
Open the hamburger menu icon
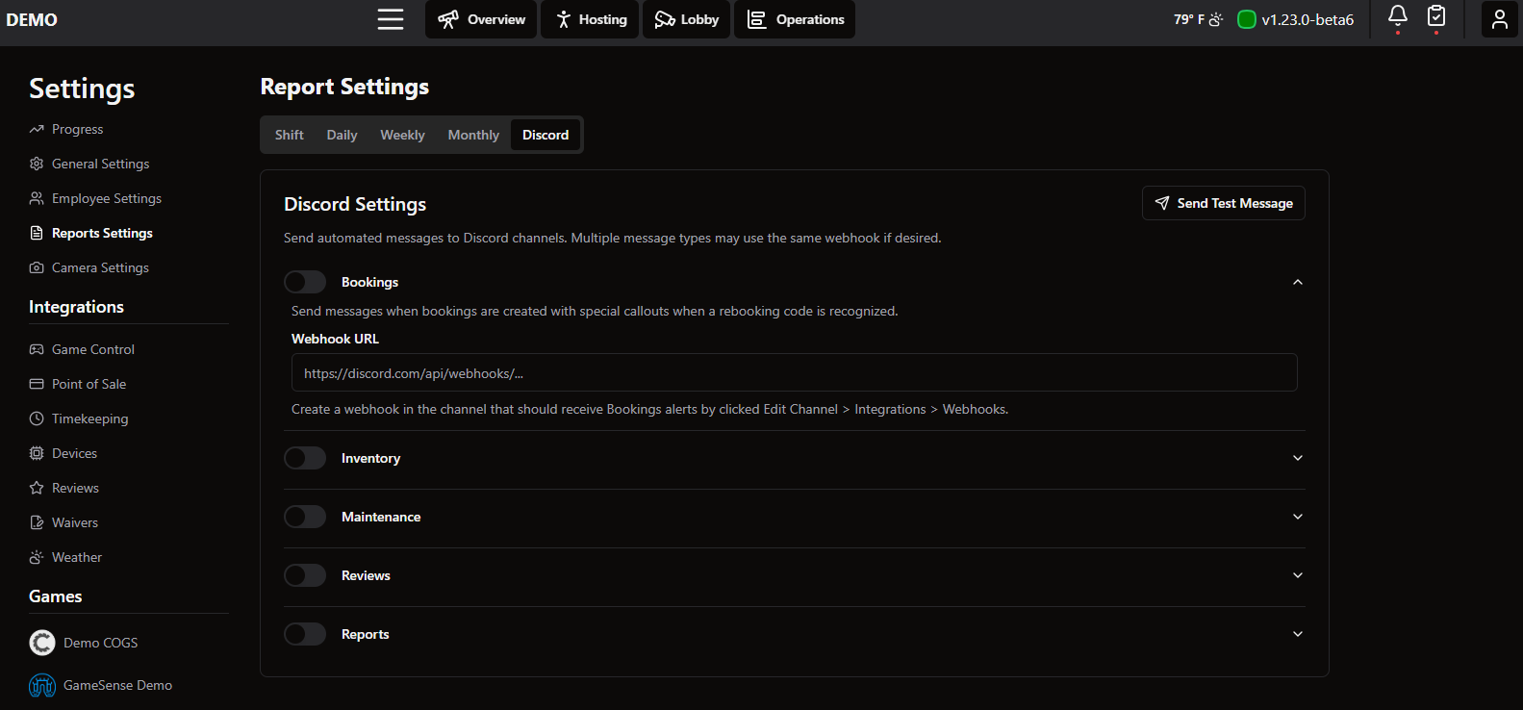pyautogui.click(x=390, y=19)
